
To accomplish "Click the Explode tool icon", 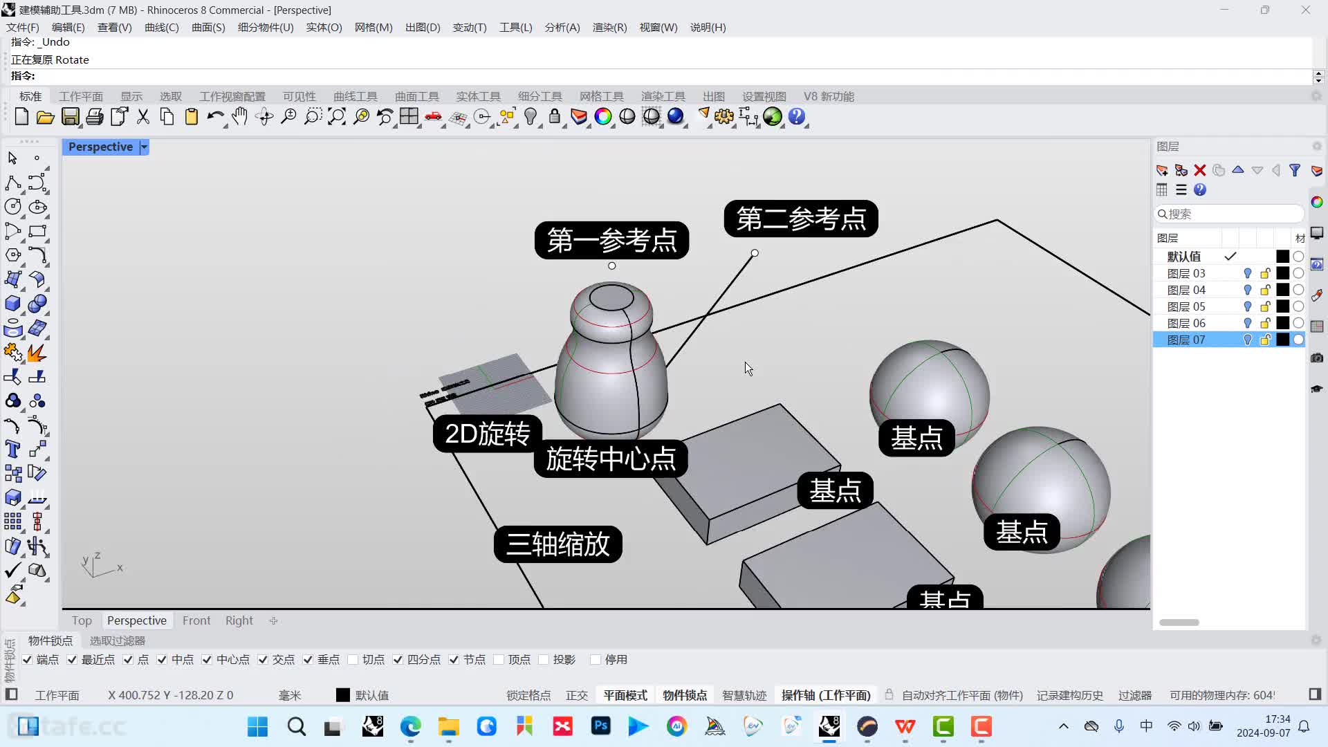I will pyautogui.click(x=37, y=353).
